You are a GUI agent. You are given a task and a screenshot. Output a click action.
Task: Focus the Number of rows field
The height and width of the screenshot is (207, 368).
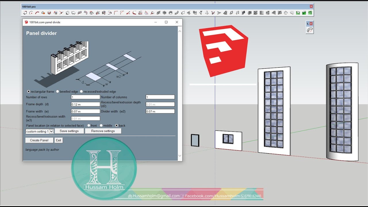click(x=85, y=97)
